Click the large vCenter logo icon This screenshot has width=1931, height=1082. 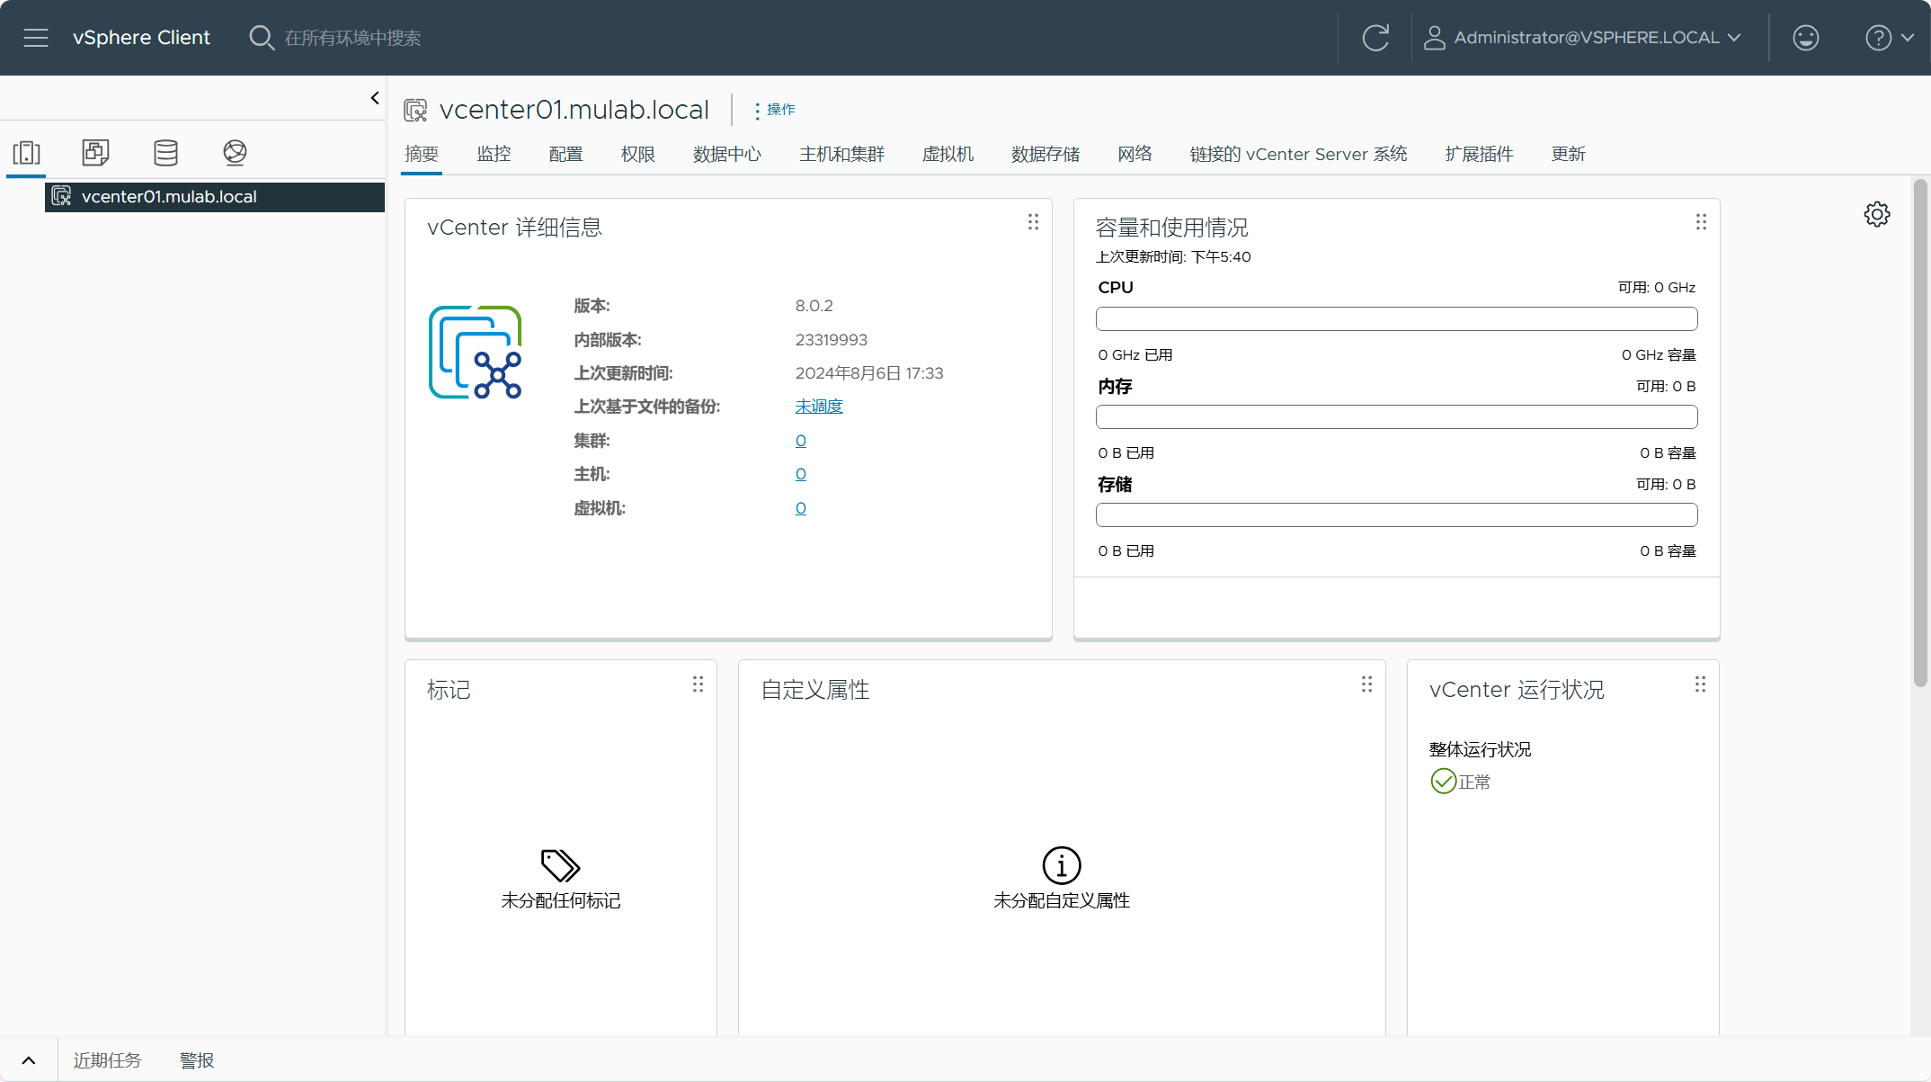coord(476,353)
